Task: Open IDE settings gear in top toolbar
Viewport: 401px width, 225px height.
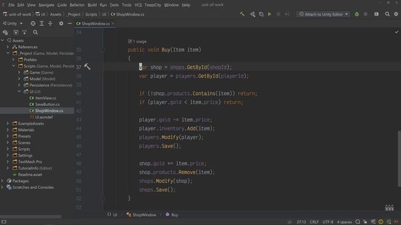Action: 396,14
